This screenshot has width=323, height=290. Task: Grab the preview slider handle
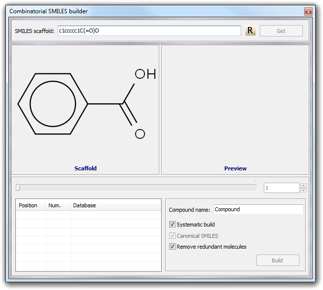click(x=18, y=187)
